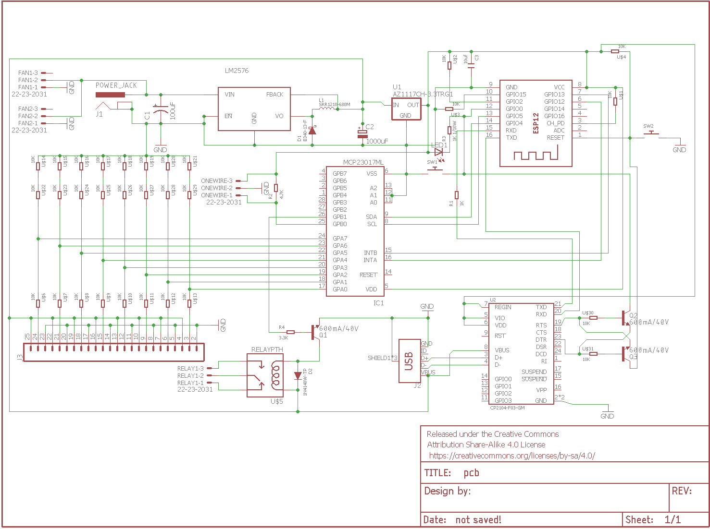The image size is (710, 529).
Task: Click the LED1 diode symbol
Action: click(439, 152)
